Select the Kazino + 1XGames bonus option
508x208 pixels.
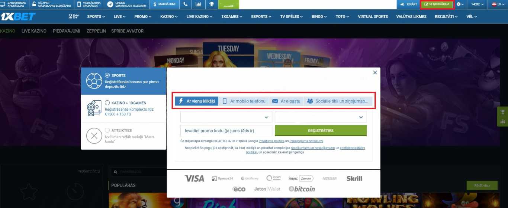(107, 103)
